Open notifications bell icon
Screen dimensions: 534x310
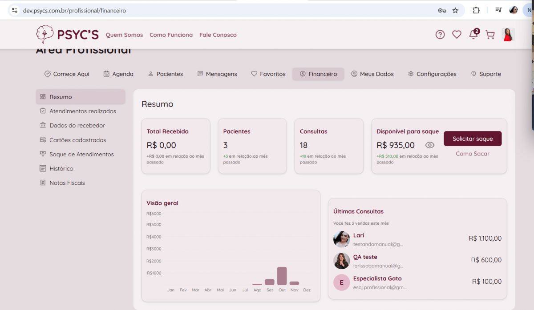(473, 35)
